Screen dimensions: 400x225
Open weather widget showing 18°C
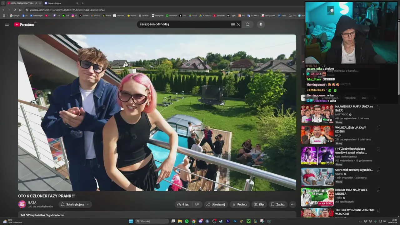(x=12, y=221)
